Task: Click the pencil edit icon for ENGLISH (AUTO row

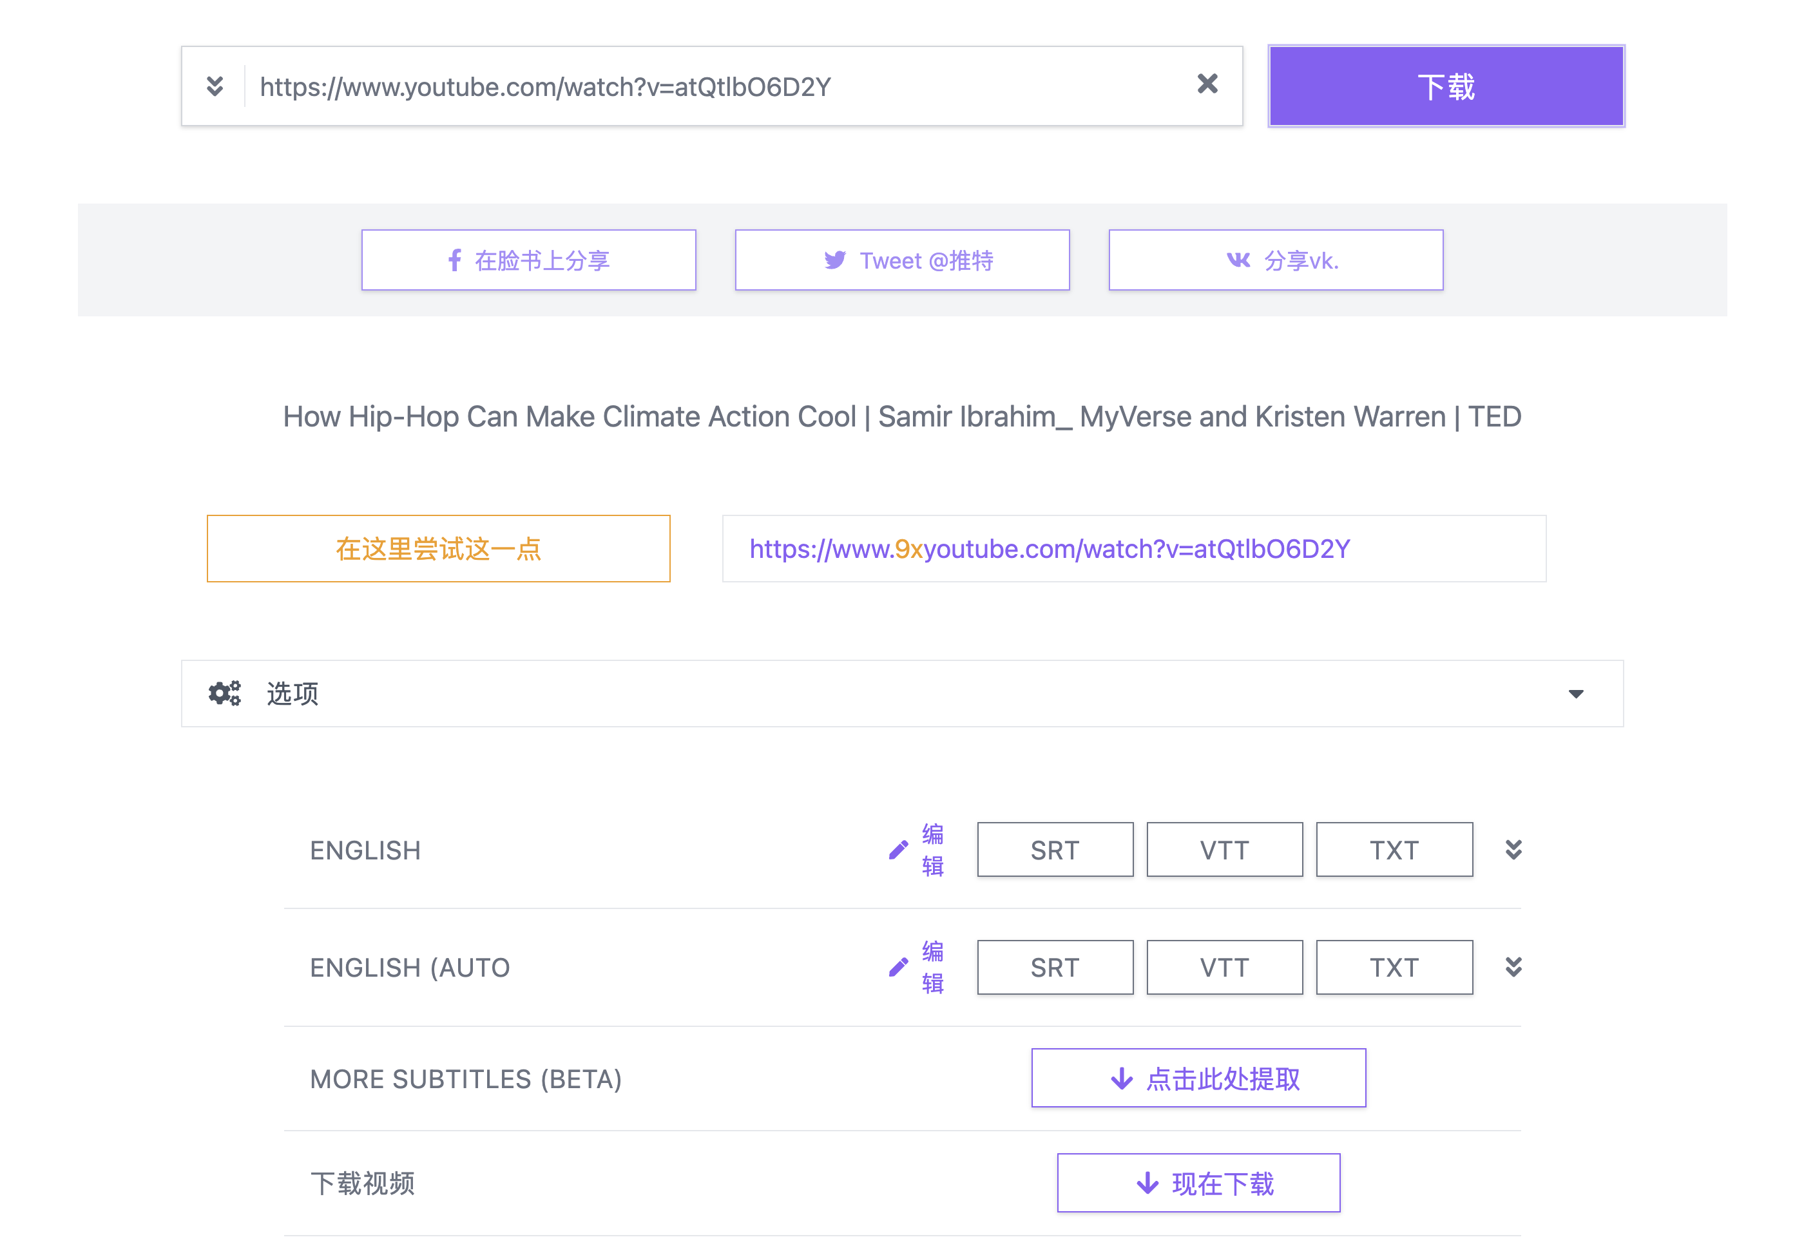Action: (898, 967)
